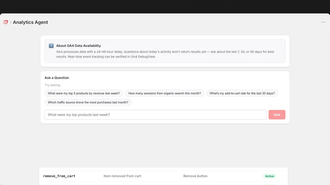Click the Analytics Agent title

coord(30,22)
